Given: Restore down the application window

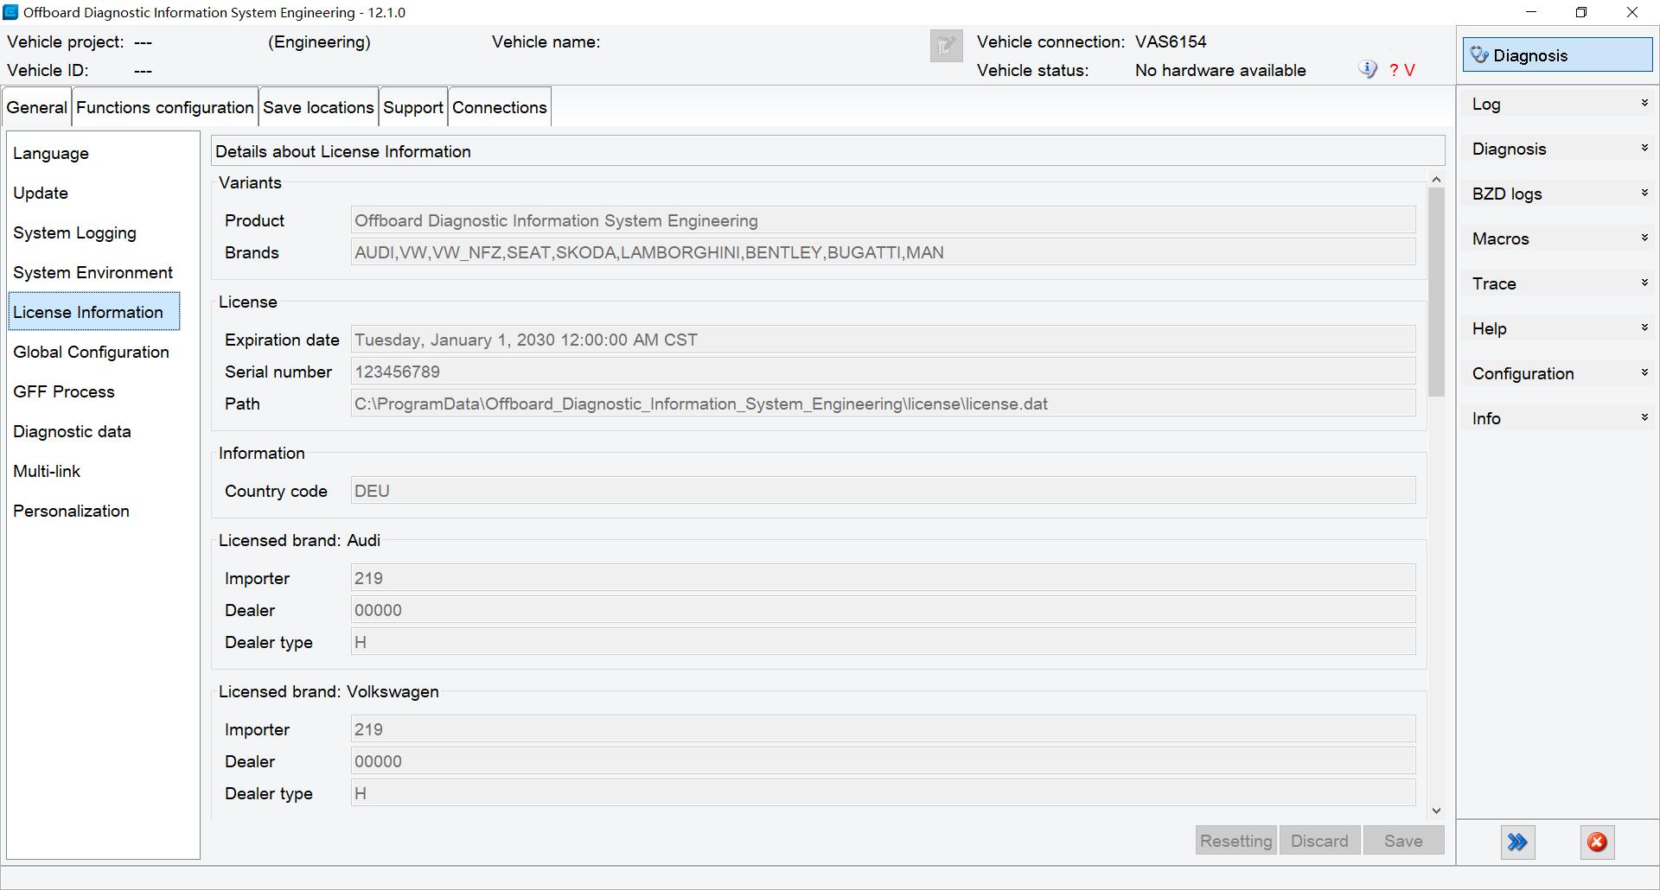Looking at the screenshot, I should (x=1581, y=12).
